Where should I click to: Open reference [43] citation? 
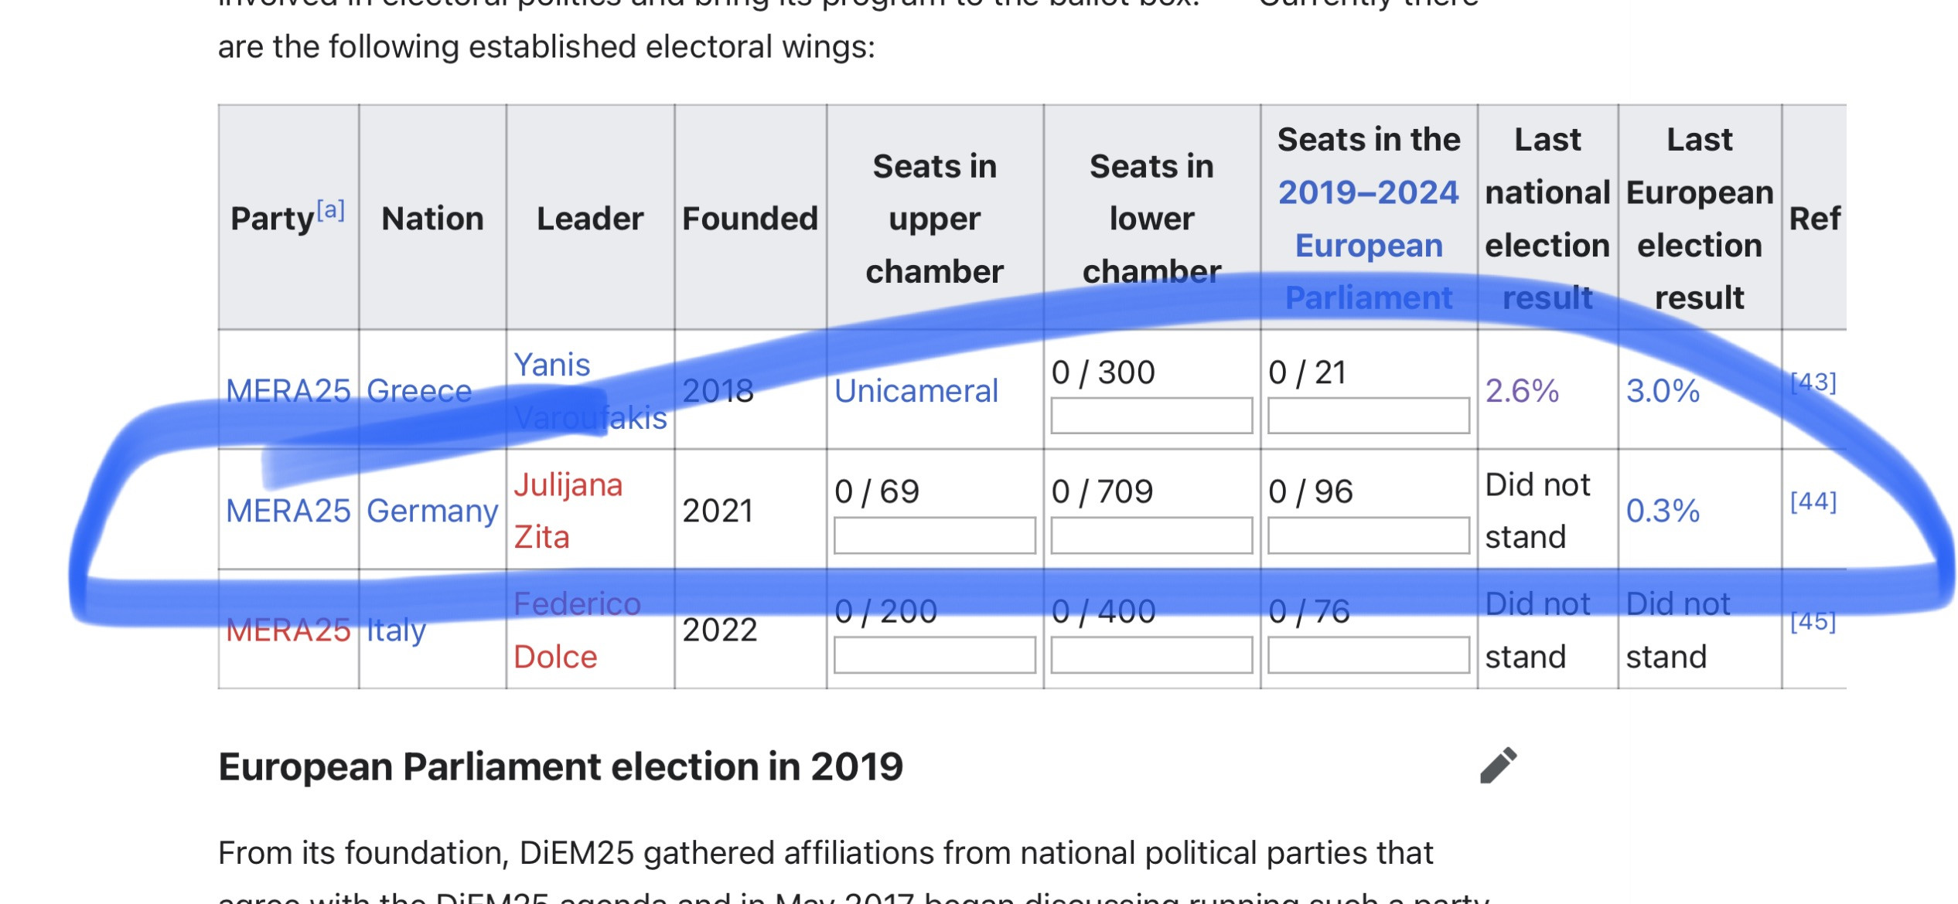pos(1813,382)
